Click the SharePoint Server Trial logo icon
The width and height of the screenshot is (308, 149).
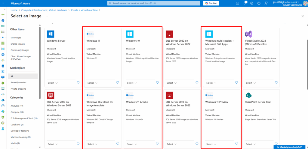tap(249, 96)
